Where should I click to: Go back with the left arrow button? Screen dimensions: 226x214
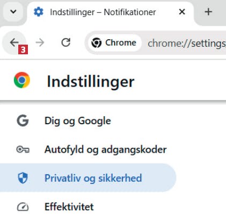(14, 42)
